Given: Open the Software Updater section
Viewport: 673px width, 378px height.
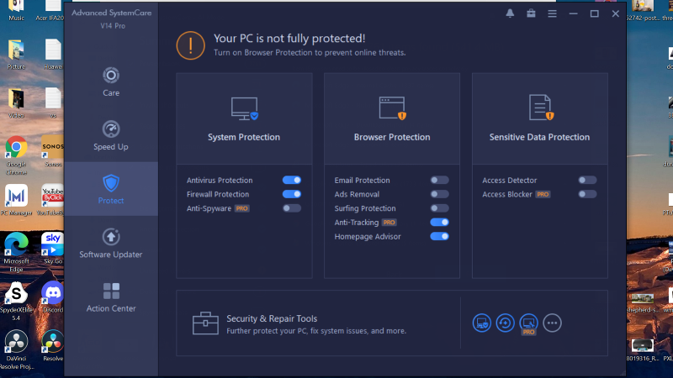Looking at the screenshot, I should (x=111, y=243).
